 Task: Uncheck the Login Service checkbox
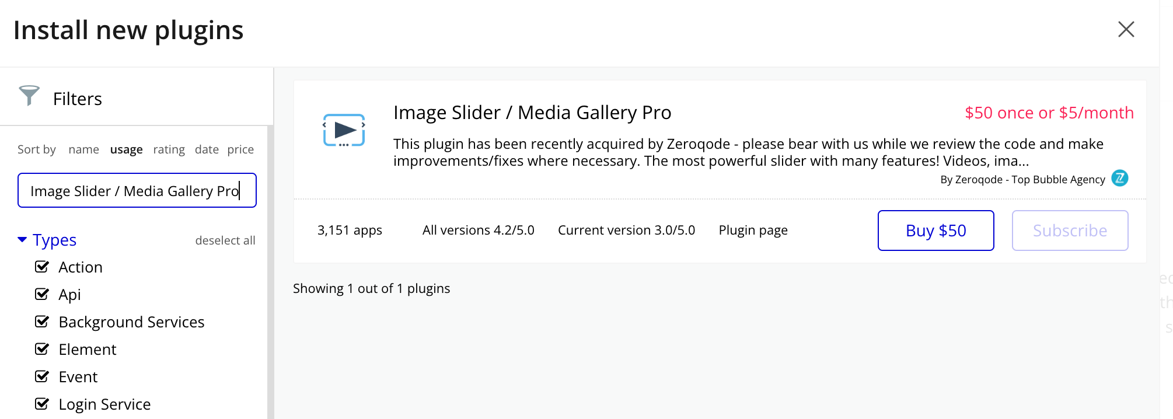[x=42, y=404]
